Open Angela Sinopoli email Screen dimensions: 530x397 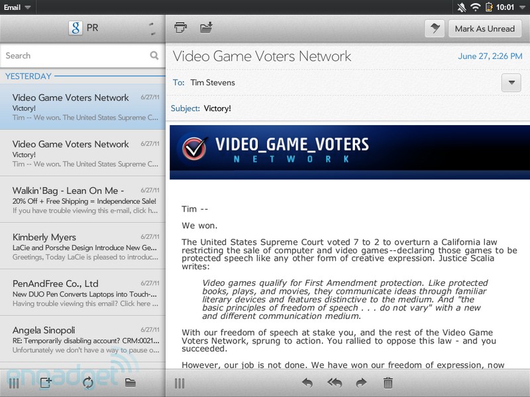(83, 339)
